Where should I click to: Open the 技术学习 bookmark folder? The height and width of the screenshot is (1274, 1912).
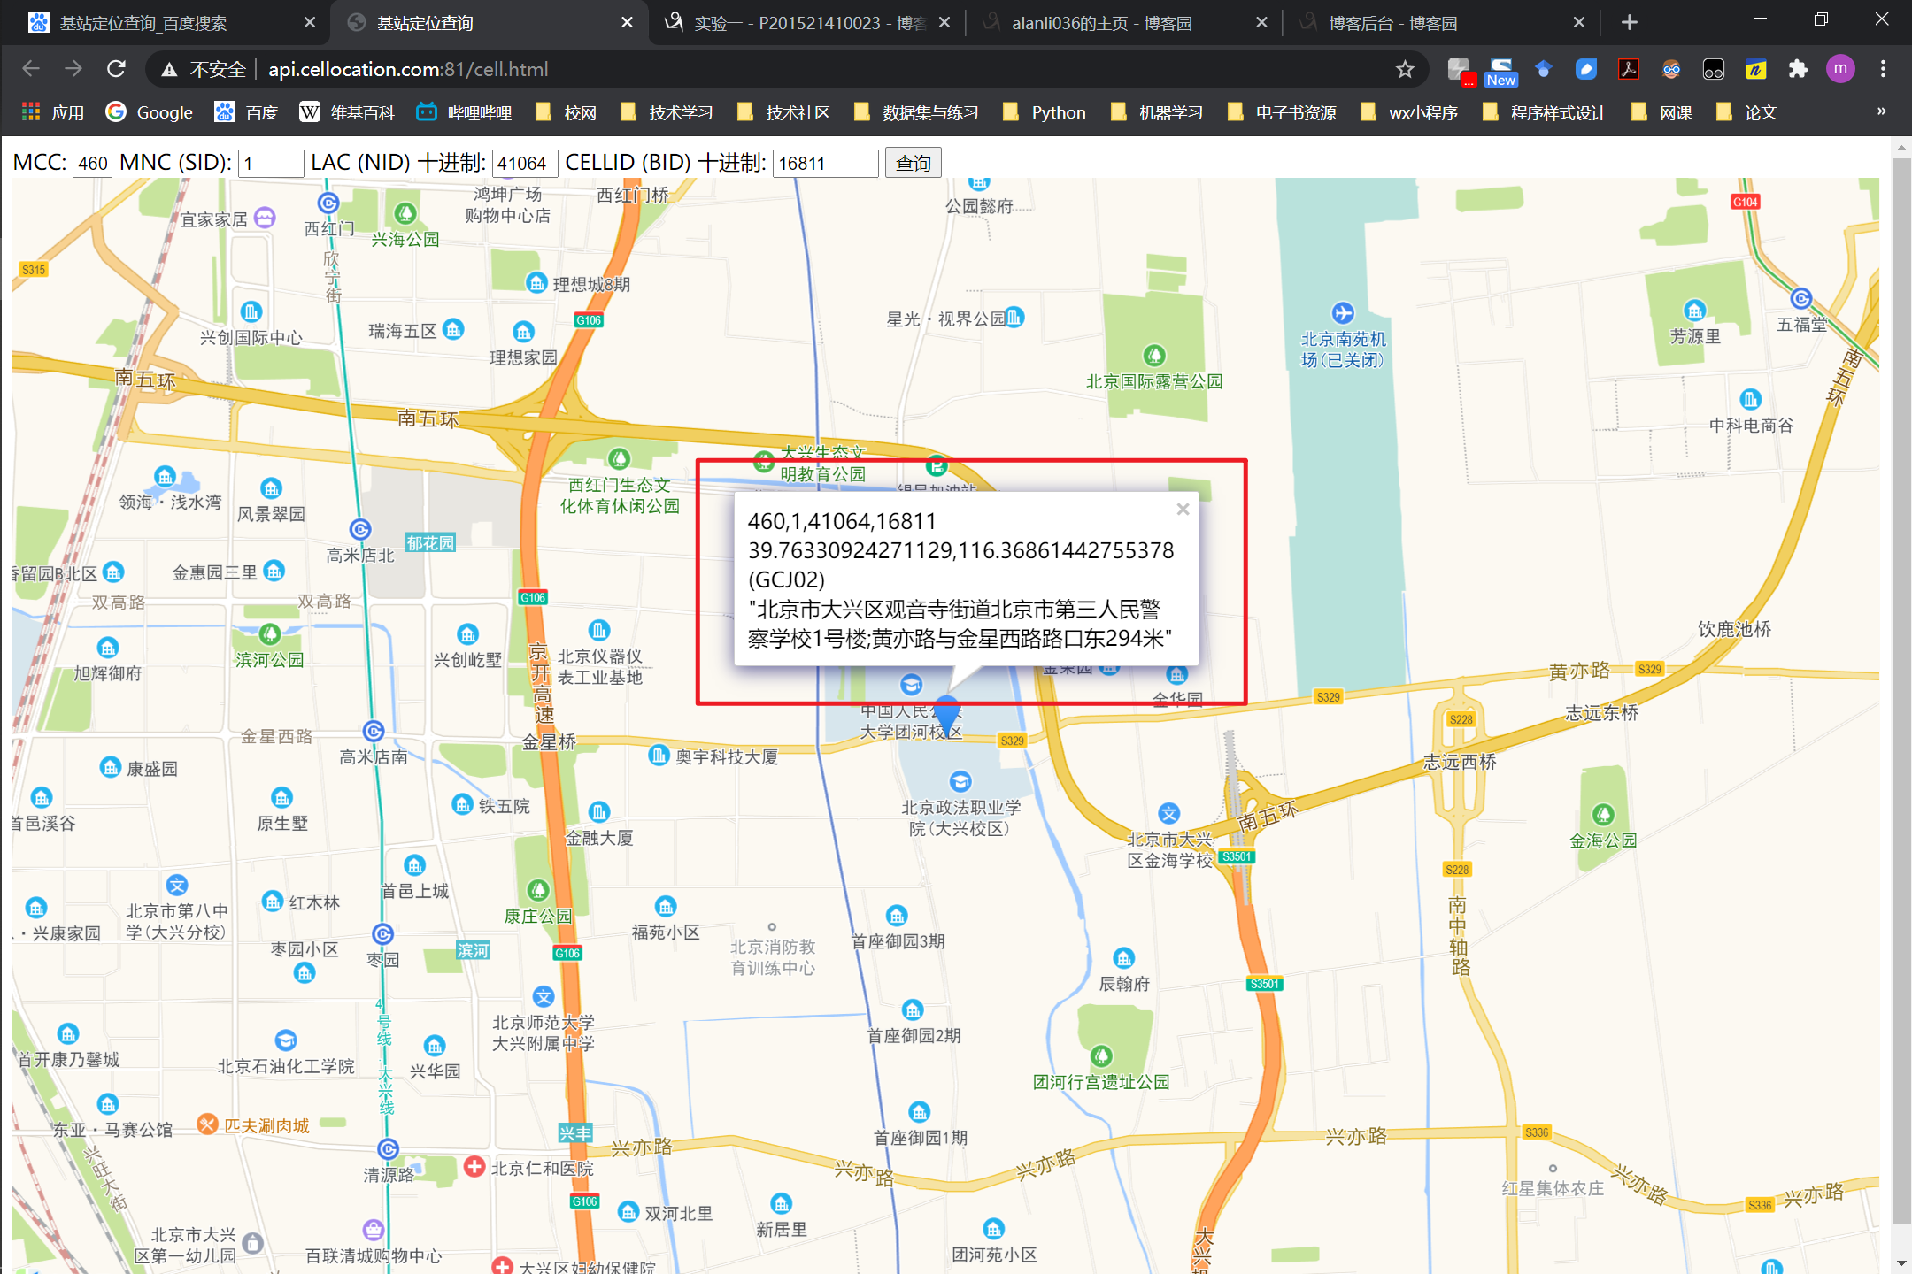tap(667, 112)
